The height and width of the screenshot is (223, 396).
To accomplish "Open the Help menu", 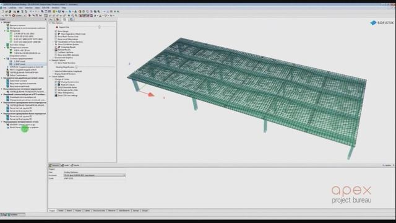I will point(64,8).
